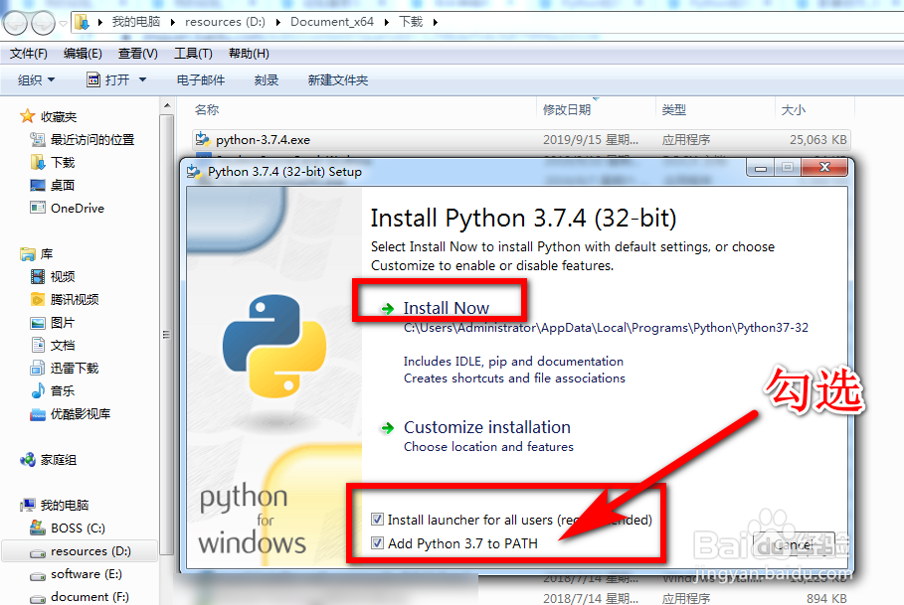904x605 pixels.
Task: Click the 我的电脑 computer icon in sidebar
Action: pyautogui.click(x=27, y=505)
